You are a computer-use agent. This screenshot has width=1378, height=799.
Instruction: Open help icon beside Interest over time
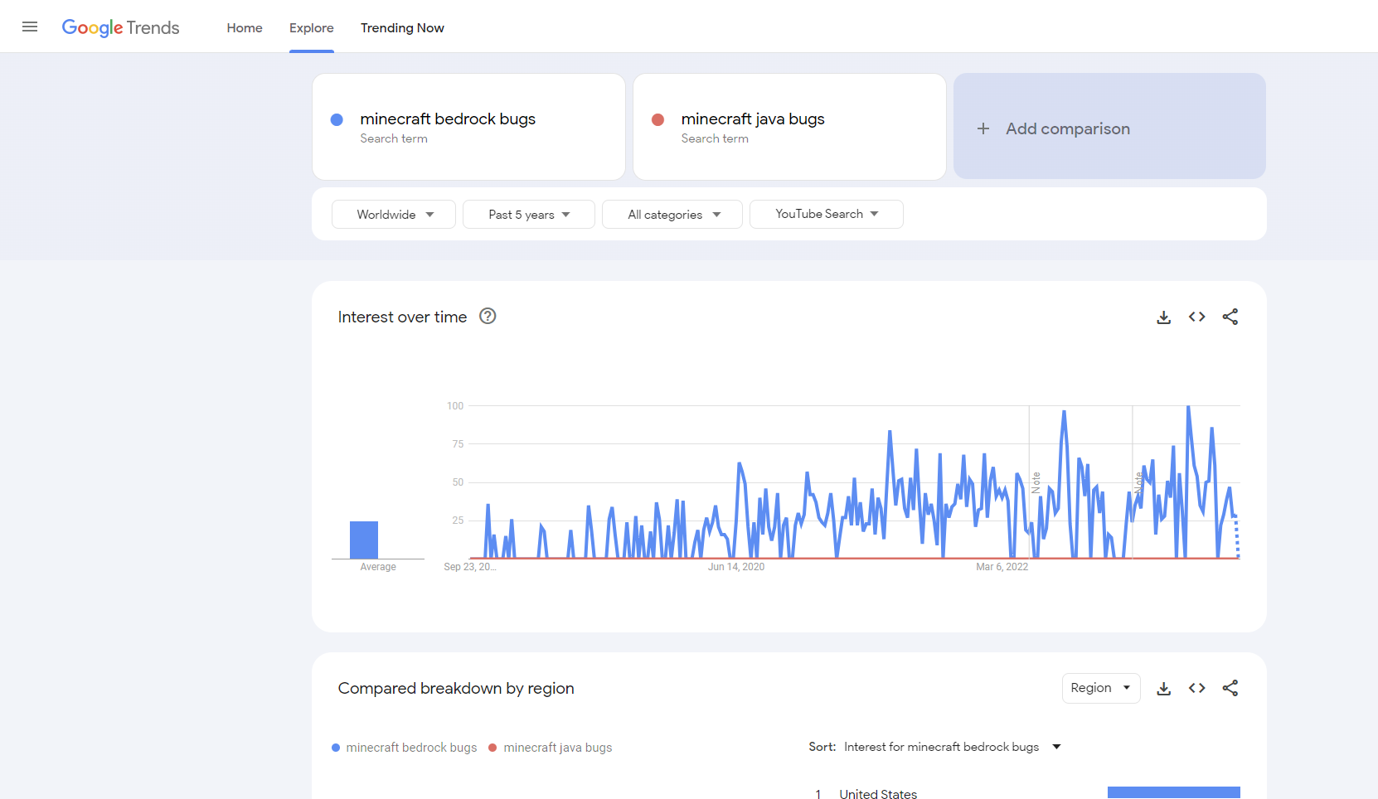pos(488,316)
